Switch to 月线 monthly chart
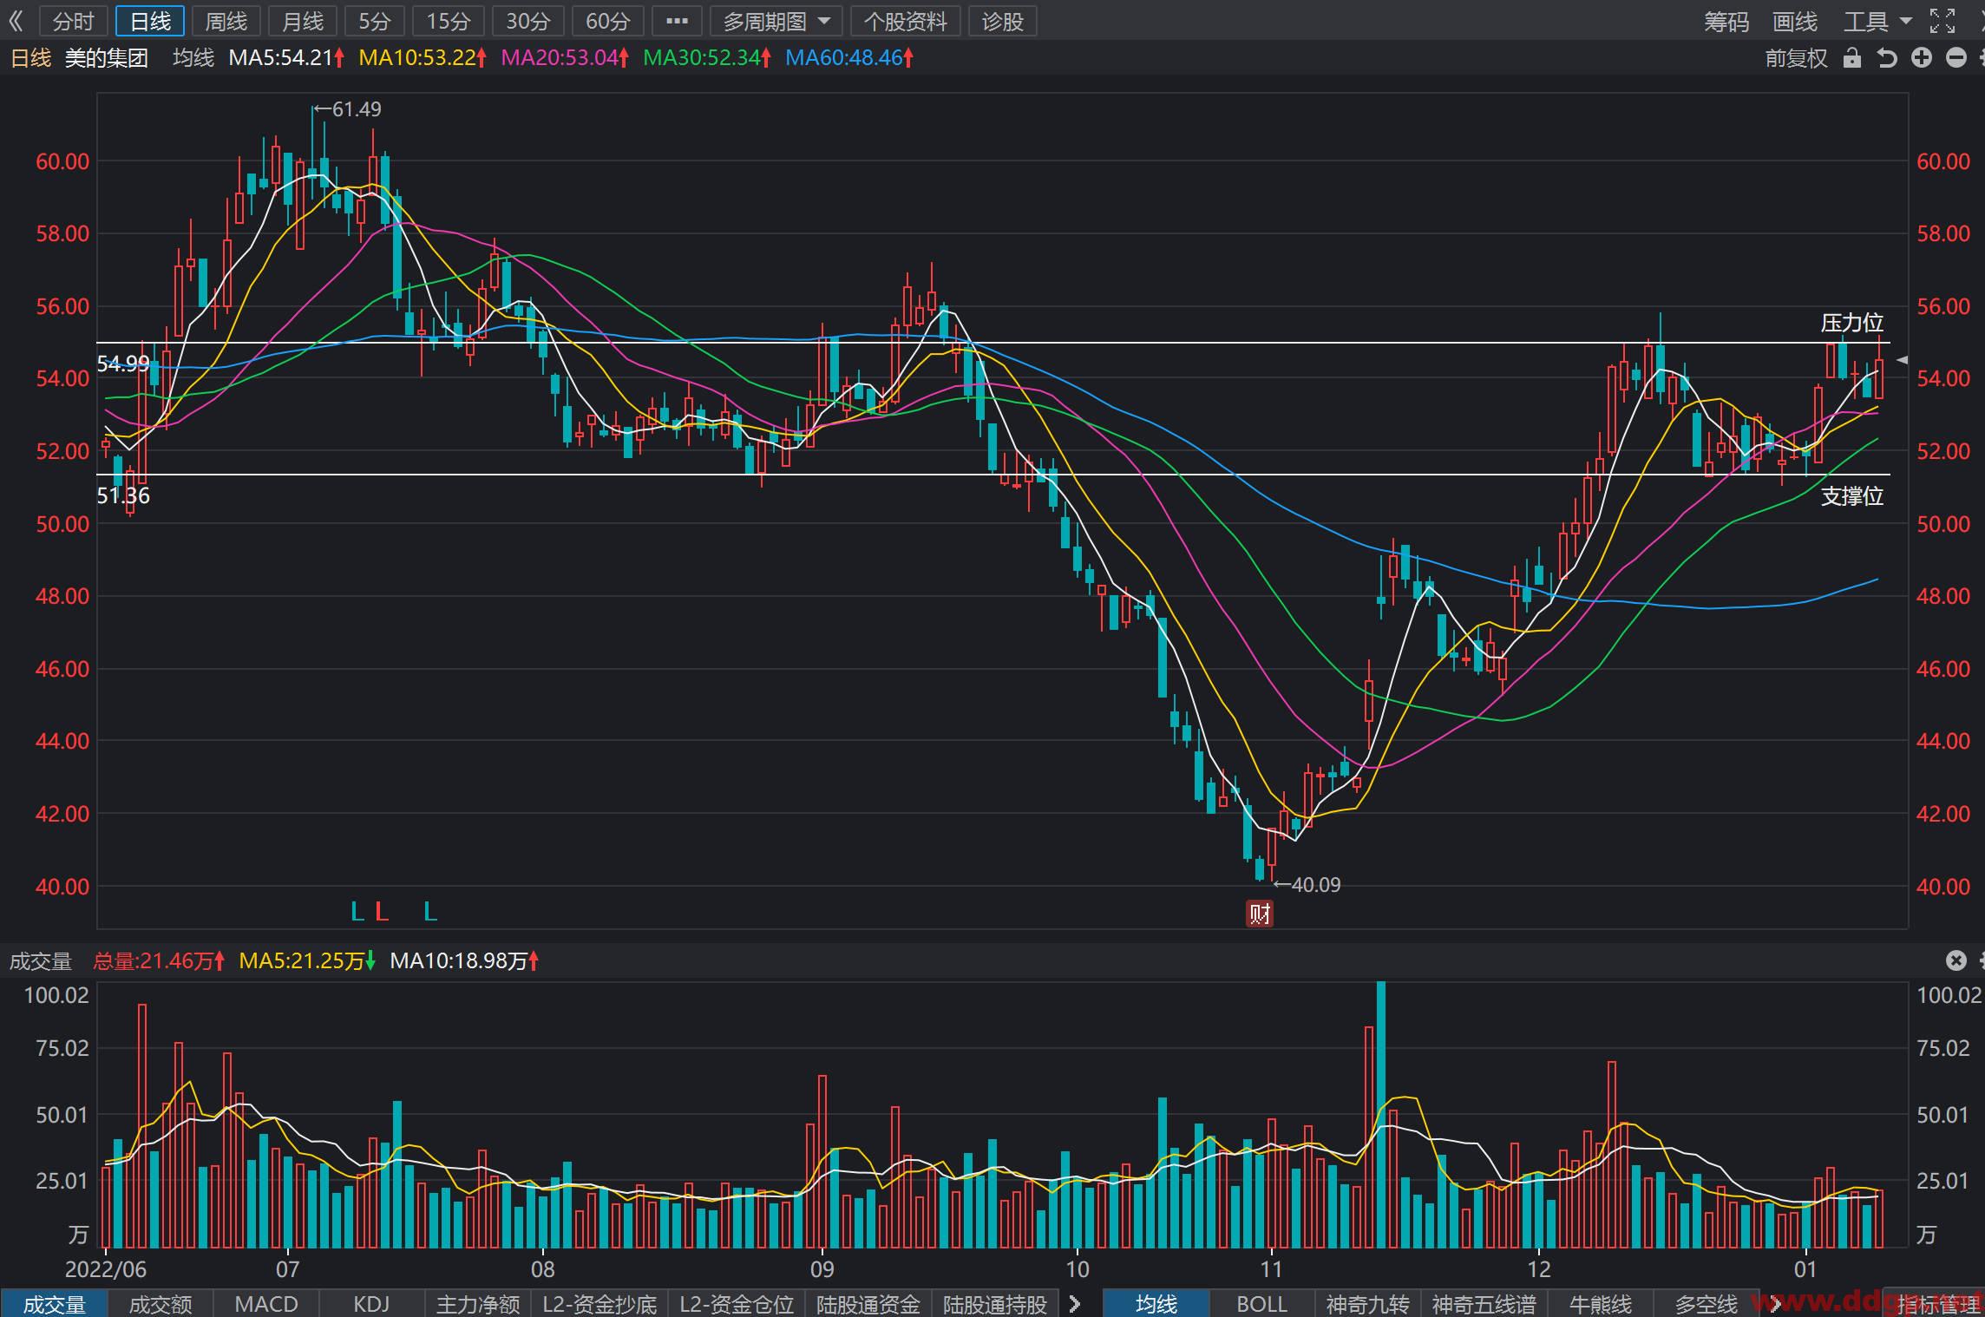 point(303,21)
